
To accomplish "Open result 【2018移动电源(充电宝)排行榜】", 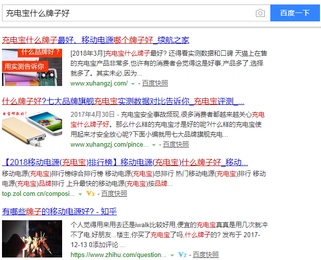I will click(125, 163).
